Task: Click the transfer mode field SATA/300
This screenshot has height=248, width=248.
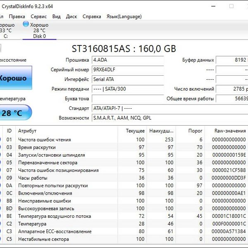Action: click(x=128, y=89)
